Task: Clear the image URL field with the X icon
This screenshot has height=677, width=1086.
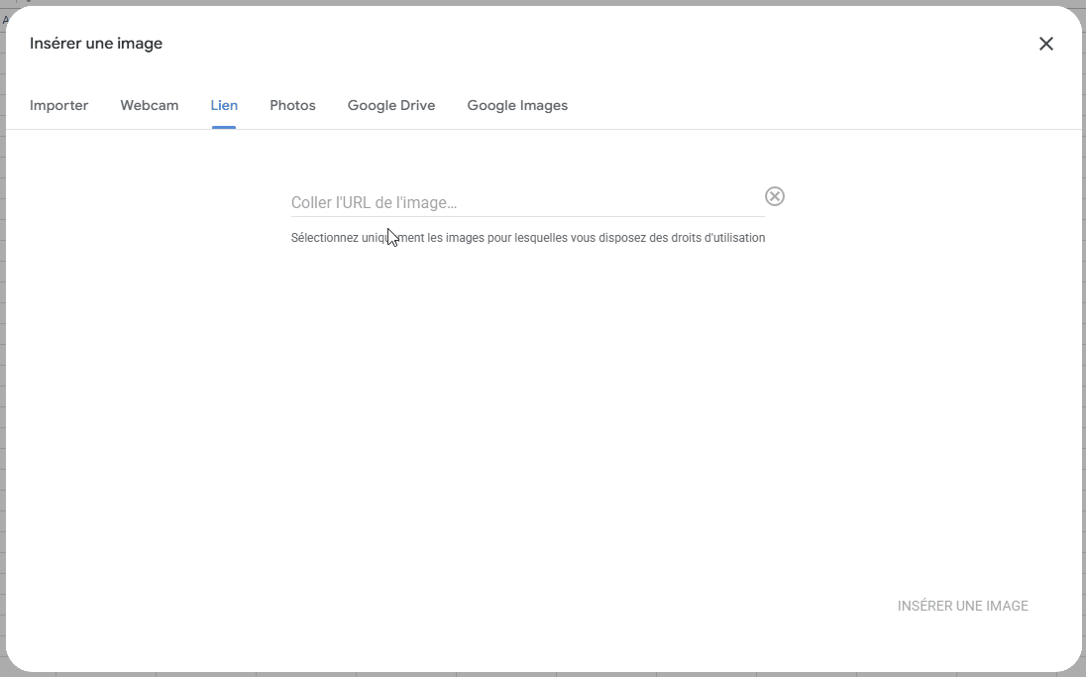Action: (x=774, y=197)
